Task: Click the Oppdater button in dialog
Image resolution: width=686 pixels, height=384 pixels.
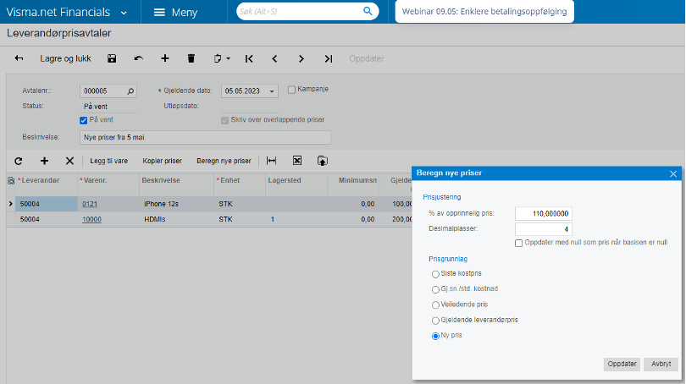Action: 621,364
